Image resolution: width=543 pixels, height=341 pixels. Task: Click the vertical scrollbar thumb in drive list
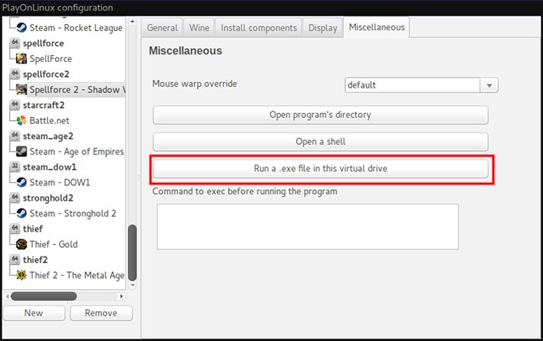tap(133, 253)
